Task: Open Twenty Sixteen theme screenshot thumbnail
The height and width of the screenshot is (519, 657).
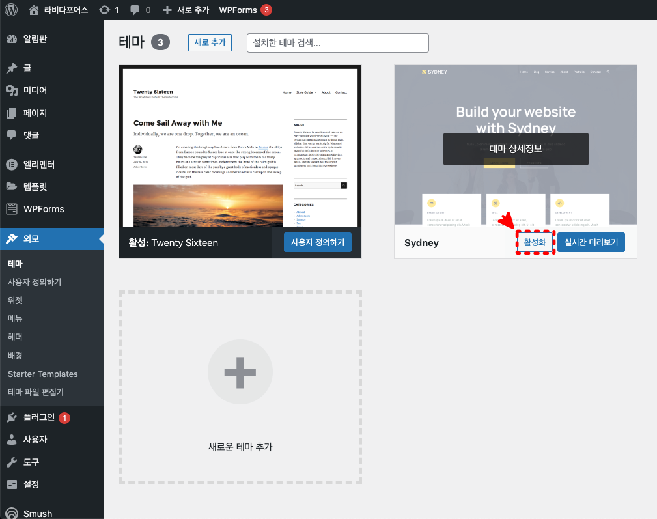Action: 240,146
